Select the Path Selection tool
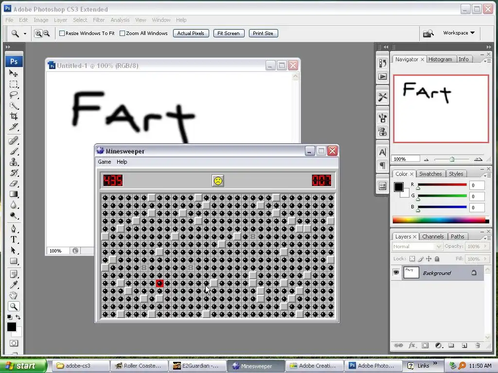The width and height of the screenshot is (498, 373). click(13, 250)
